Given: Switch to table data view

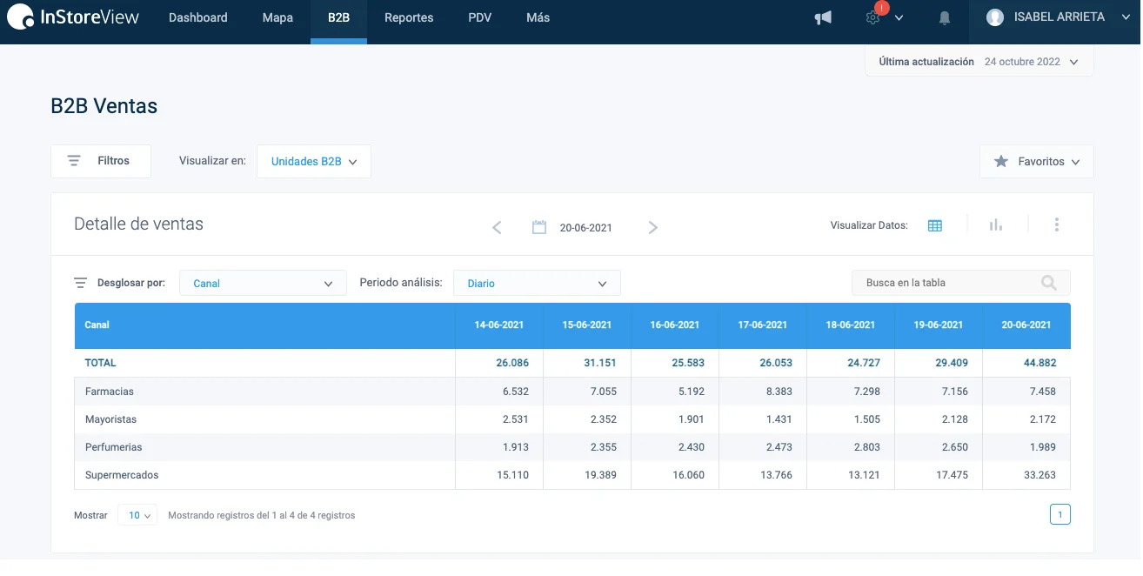Looking at the screenshot, I should coord(935,225).
